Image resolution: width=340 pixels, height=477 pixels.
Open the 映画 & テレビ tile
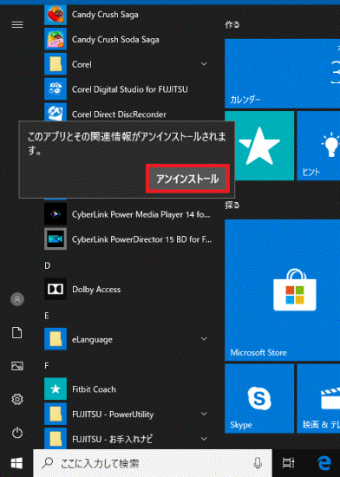[x=318, y=399]
